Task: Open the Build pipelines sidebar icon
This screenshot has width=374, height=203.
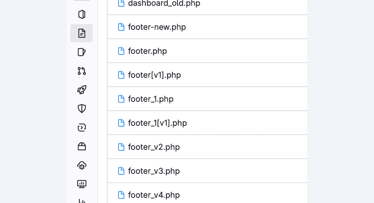Action: click(82, 128)
